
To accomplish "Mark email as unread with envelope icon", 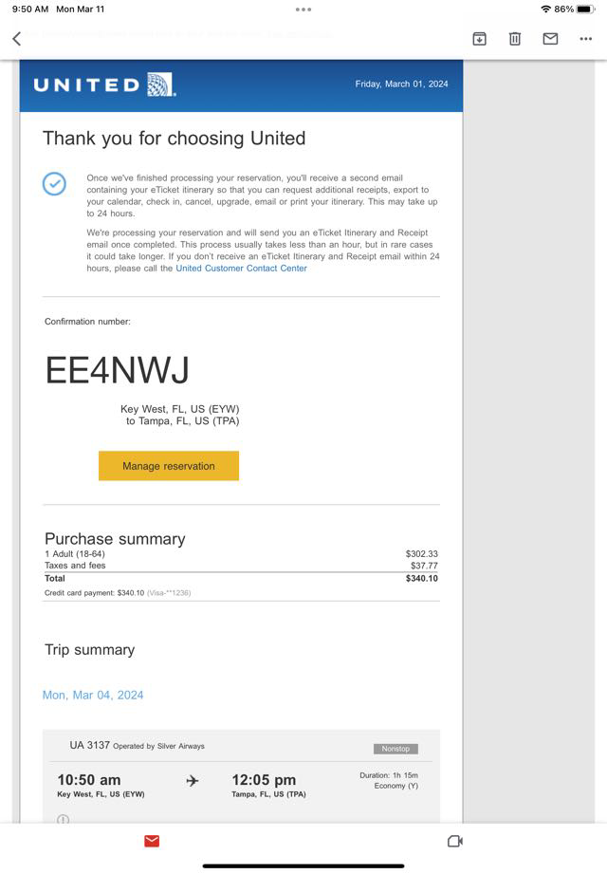I will (x=550, y=39).
